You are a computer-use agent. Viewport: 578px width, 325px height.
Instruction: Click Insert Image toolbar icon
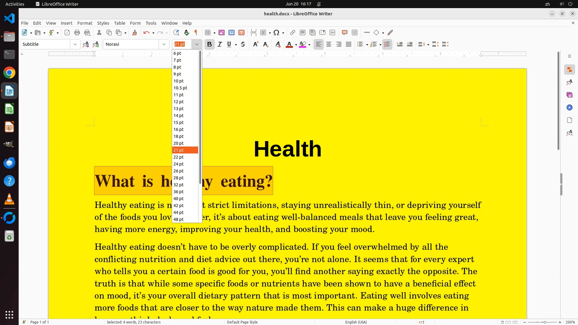click(x=222, y=32)
